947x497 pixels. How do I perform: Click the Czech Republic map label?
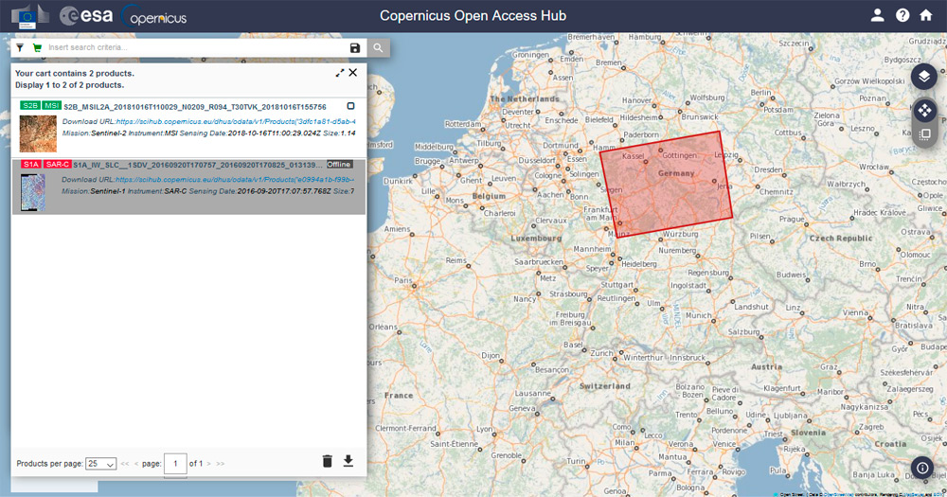tap(841, 239)
